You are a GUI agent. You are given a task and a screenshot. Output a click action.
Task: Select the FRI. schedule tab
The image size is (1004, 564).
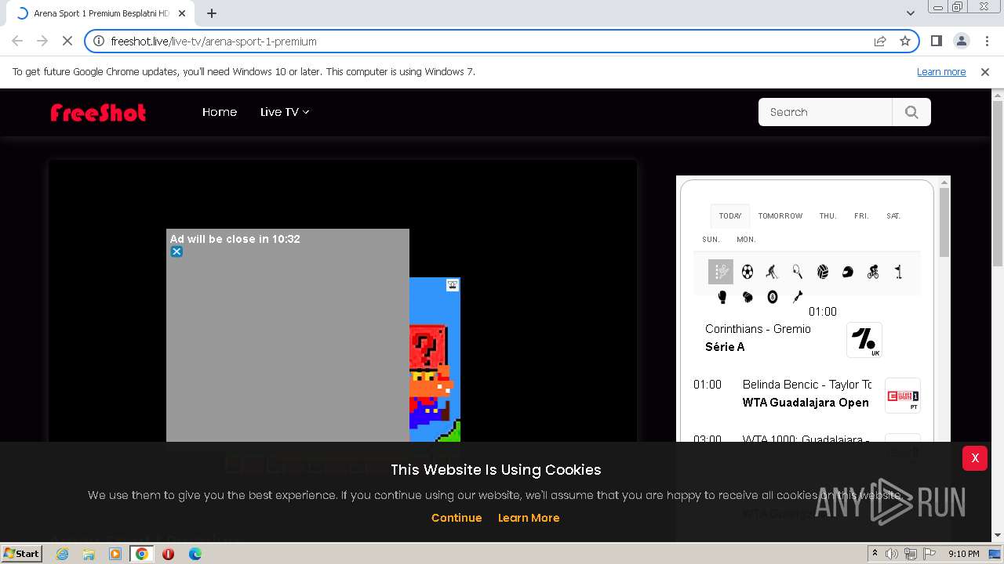[x=861, y=215]
